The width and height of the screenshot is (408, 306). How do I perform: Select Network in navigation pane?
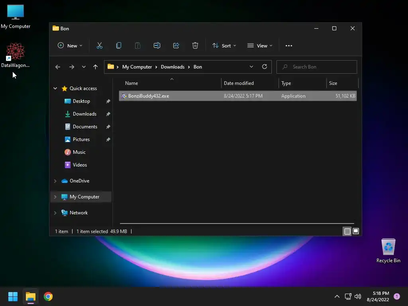(x=78, y=213)
